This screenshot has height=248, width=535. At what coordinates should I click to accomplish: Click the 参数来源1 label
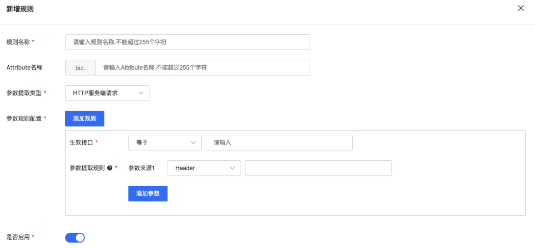[141, 168]
